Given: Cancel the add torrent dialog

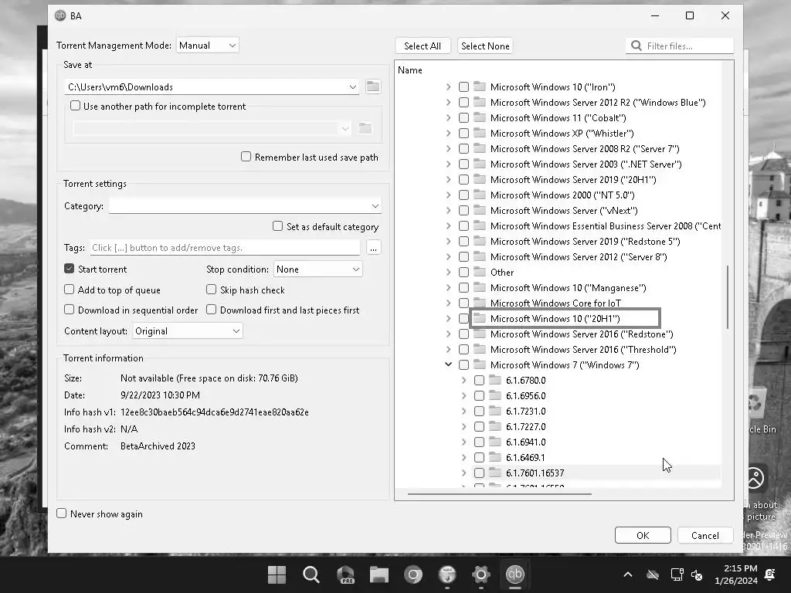Looking at the screenshot, I should [704, 536].
